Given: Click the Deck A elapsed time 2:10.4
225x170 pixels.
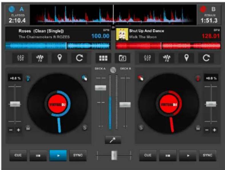Looking at the screenshot, I should coord(17,21).
